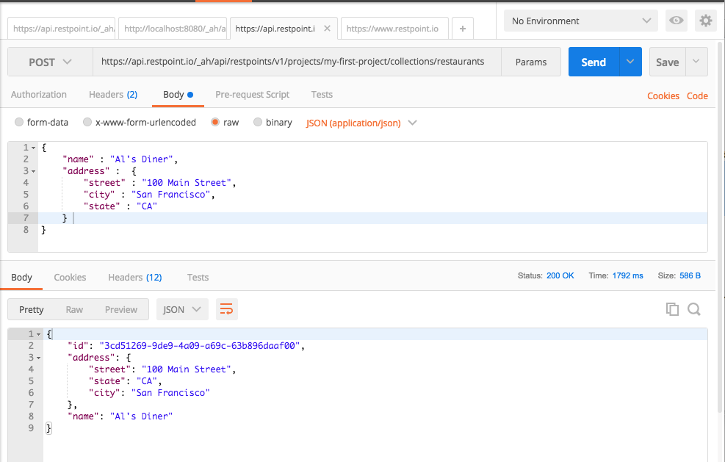Add a new request tab
This screenshot has width=725, height=462.
tap(462, 29)
